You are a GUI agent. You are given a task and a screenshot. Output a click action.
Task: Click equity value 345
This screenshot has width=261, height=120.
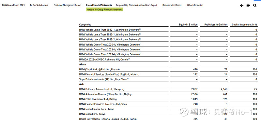pos(195,119)
